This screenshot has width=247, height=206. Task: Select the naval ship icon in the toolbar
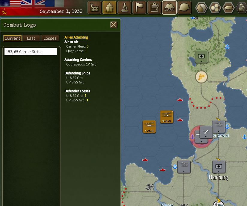[x=109, y=7]
